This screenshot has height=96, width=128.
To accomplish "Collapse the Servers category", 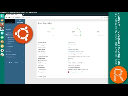I will tap(9, 35).
